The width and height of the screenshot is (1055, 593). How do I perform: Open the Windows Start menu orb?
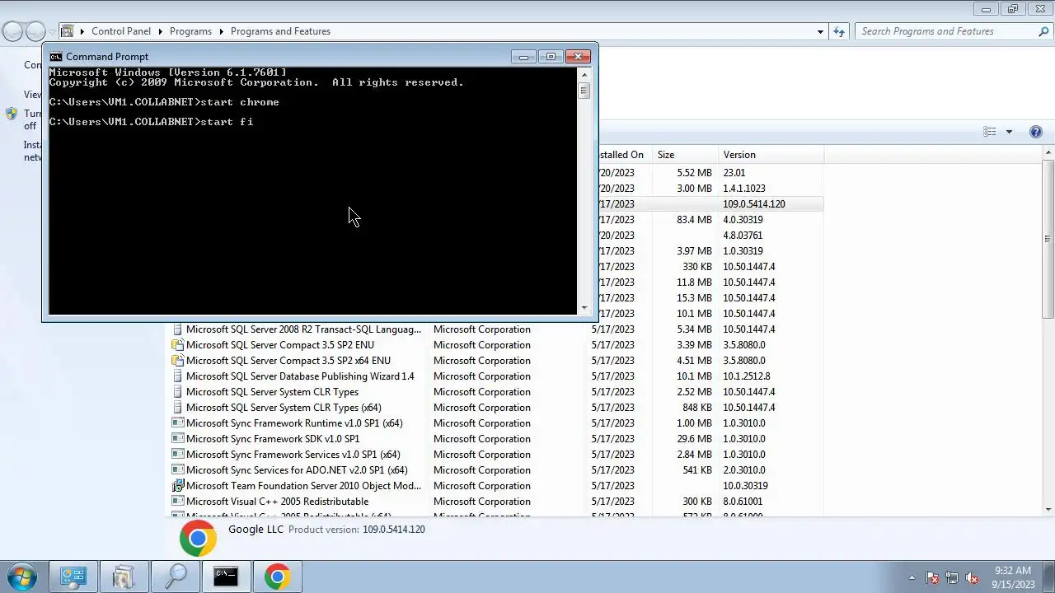pyautogui.click(x=21, y=577)
